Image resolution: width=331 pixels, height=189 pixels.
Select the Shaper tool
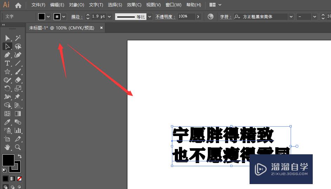click(x=7, y=80)
